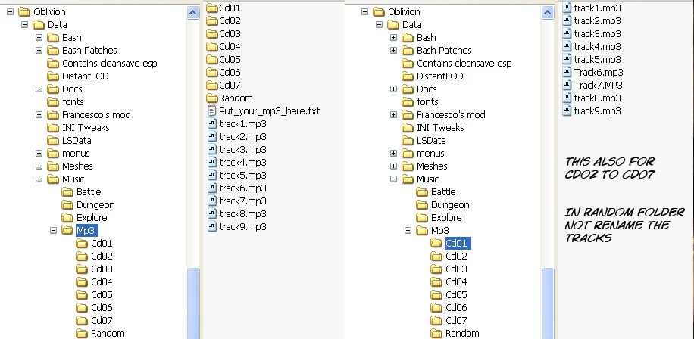Collapse the Data folder in left tree
This screenshot has width=694, height=339.
(24, 25)
